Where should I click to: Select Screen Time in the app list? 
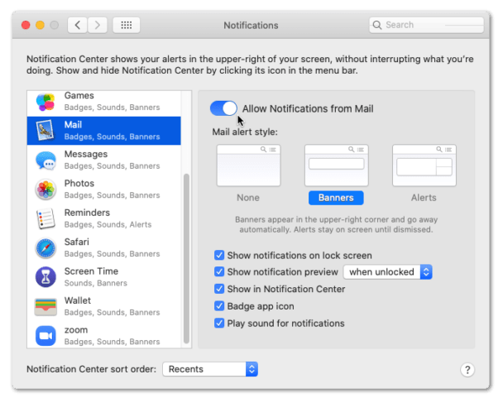coord(104,276)
